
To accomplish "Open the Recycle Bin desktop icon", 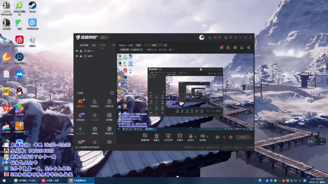I will [x=32, y=41].
